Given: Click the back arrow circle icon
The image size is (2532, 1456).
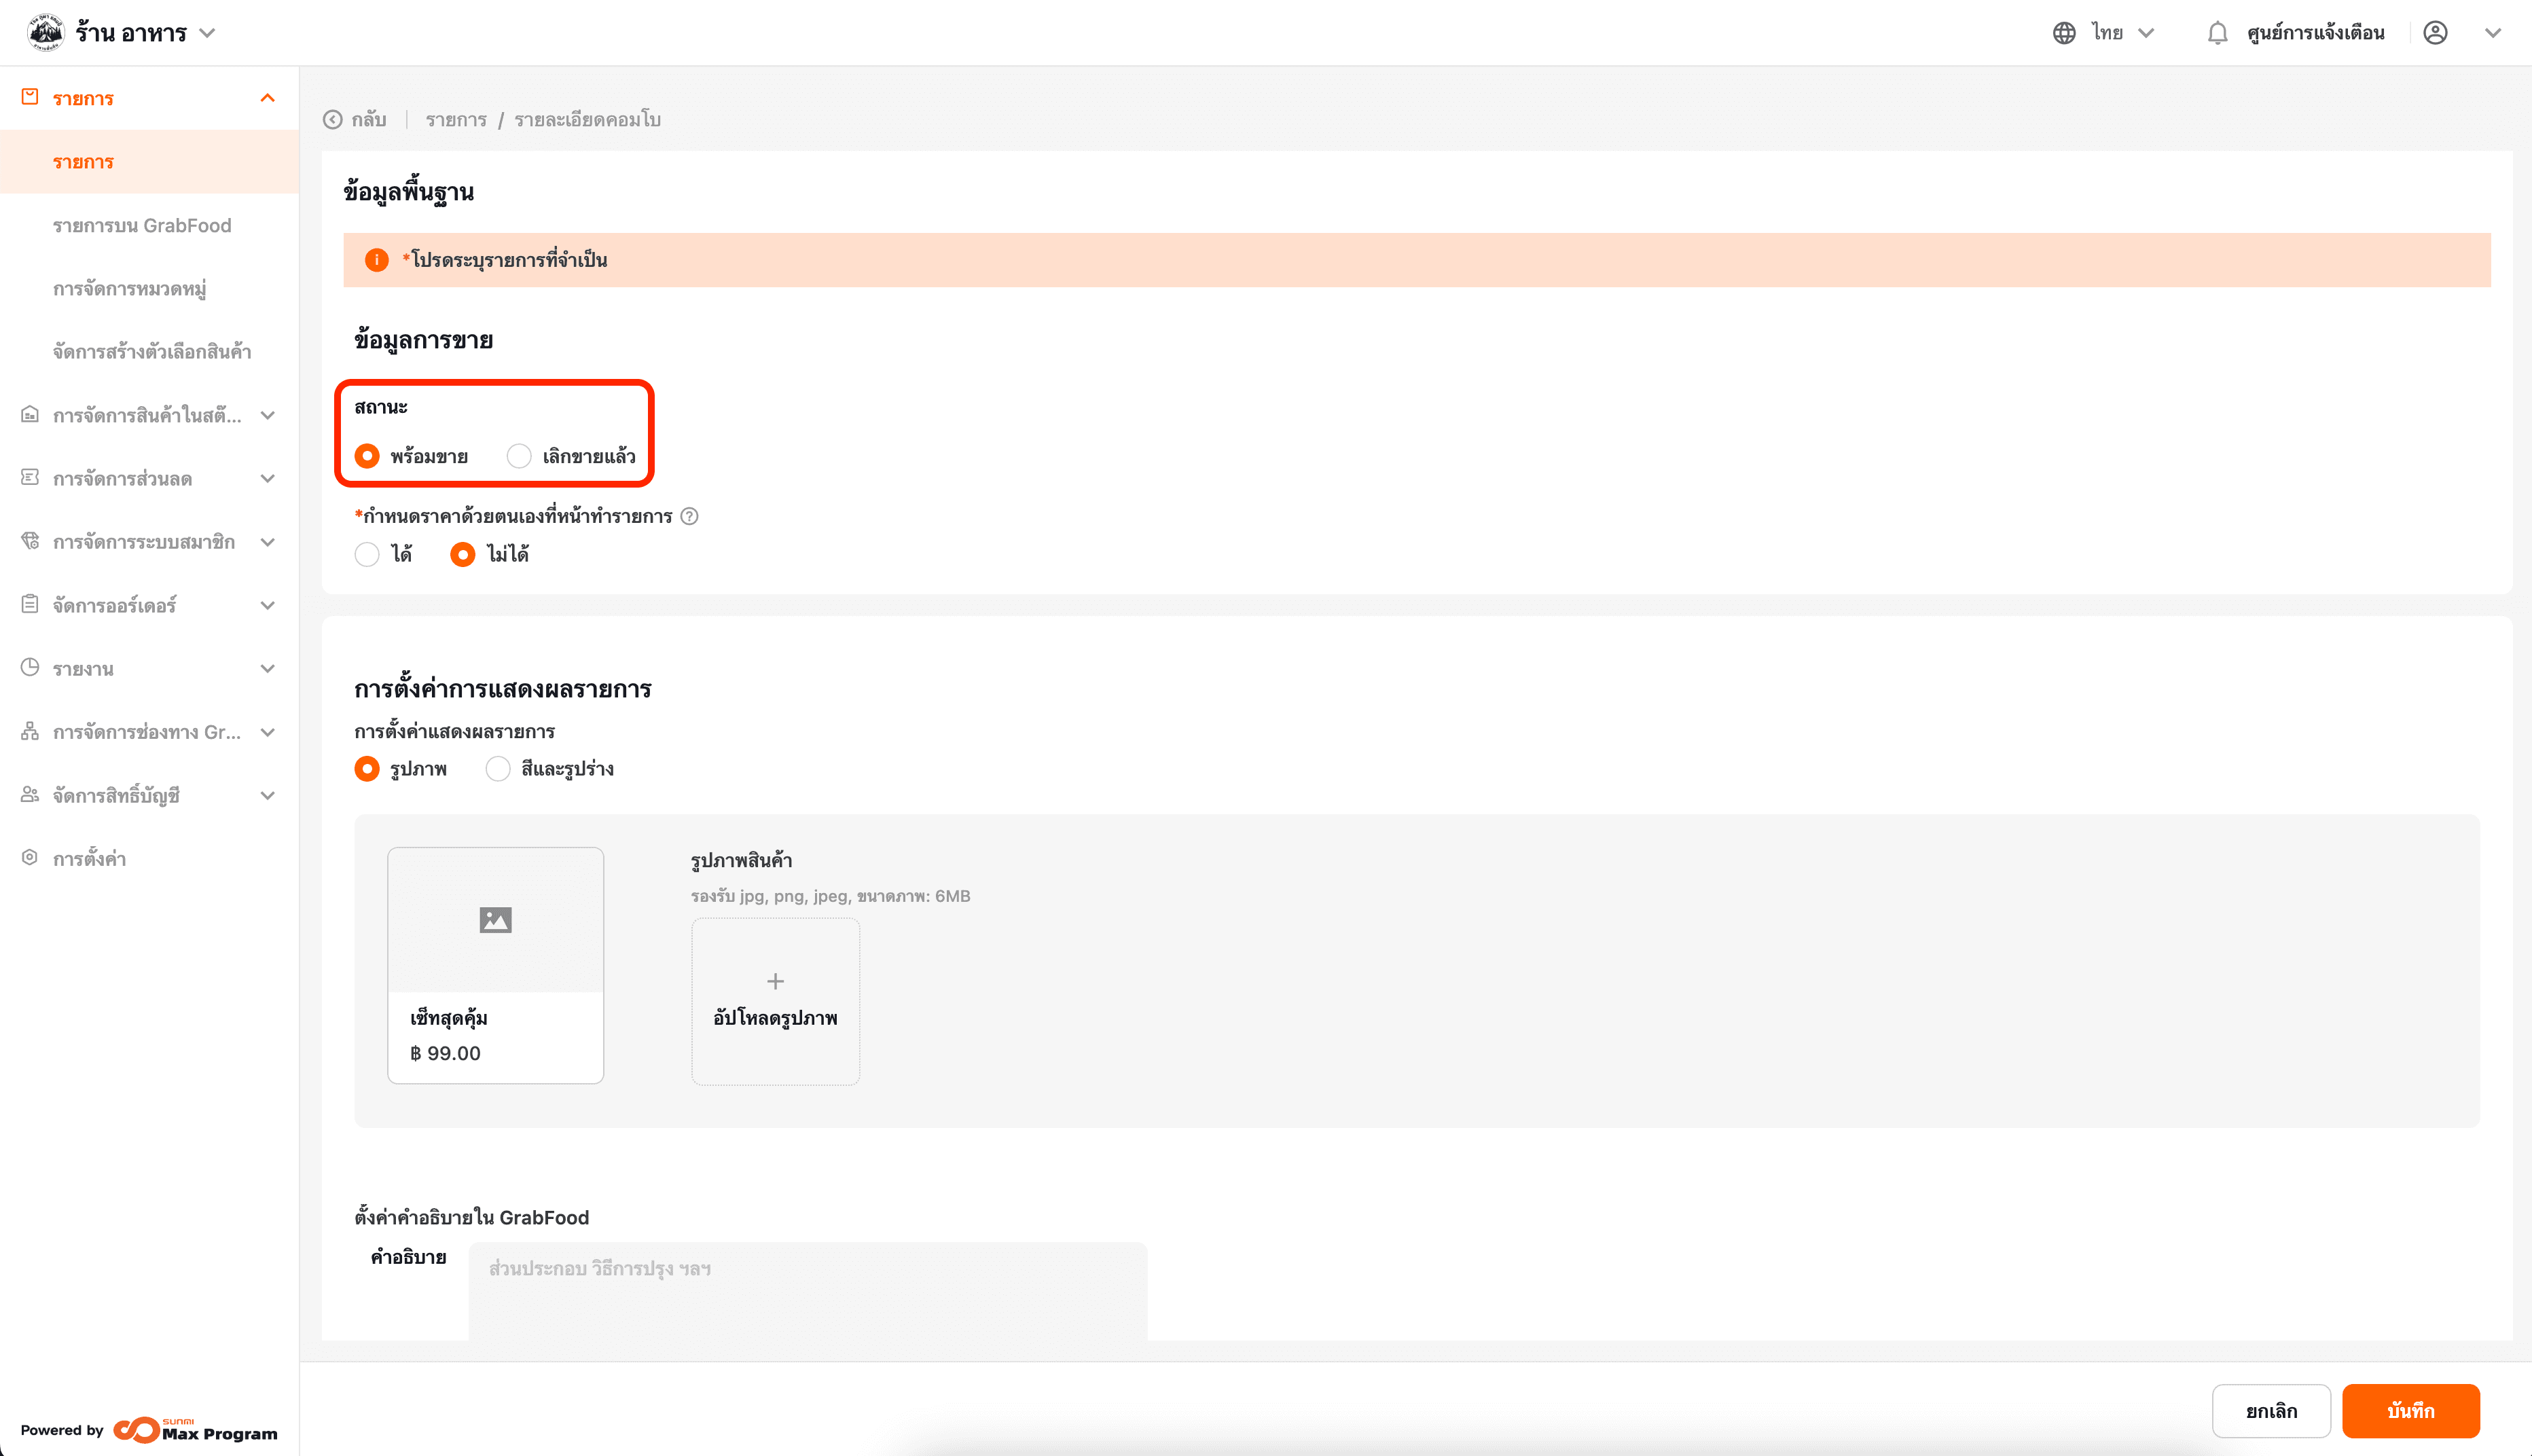Looking at the screenshot, I should click(x=333, y=120).
